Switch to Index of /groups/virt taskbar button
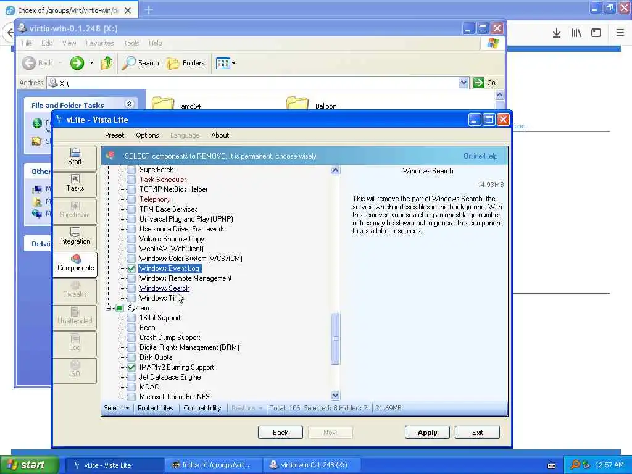 pos(213,465)
